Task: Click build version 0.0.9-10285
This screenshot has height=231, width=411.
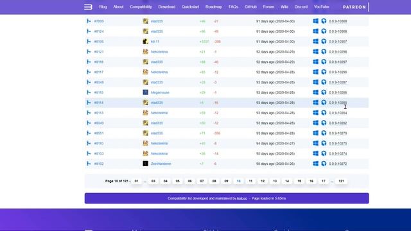Action: click(338, 103)
